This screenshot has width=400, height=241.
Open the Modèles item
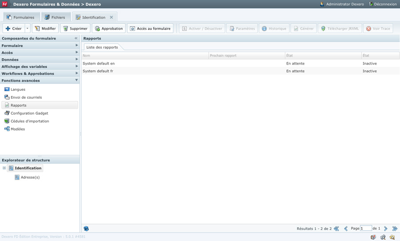point(18,129)
